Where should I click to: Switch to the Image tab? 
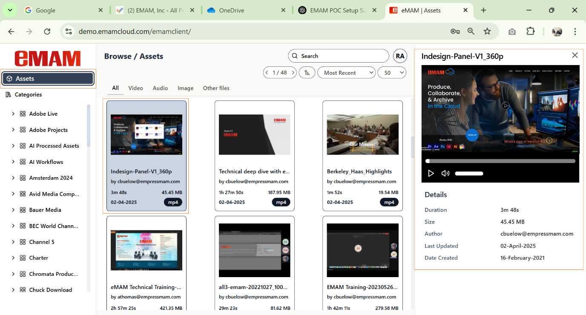(x=185, y=88)
